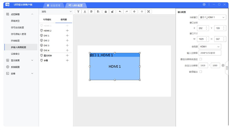The height and width of the screenshot is (130, 230).
Task: Open 当前窗口 dropdown showing 窗口 1_HDMI 1
Action: pos(212,17)
